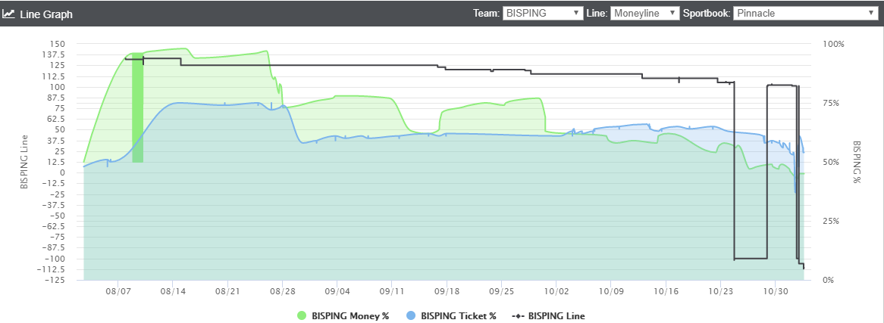Click the black BISPING Line legend marker
This screenshot has width=884, height=323.
coord(518,315)
